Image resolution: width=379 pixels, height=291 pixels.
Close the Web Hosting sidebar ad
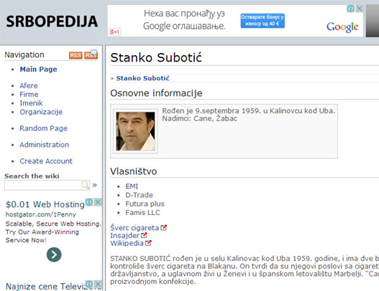pyautogui.click(x=98, y=202)
